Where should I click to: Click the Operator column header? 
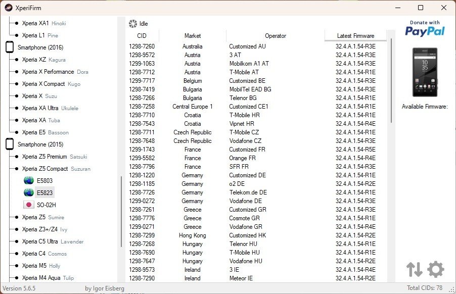tap(275, 36)
